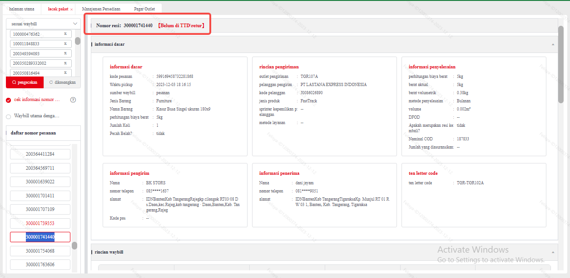Open the sesuai waybill dropdown
570x278 pixels.
[x=43, y=24]
